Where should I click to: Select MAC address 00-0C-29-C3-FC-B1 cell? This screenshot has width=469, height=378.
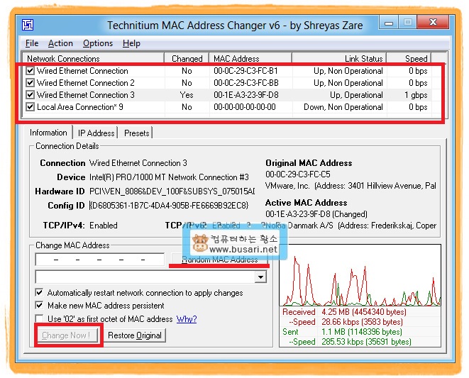245,71
